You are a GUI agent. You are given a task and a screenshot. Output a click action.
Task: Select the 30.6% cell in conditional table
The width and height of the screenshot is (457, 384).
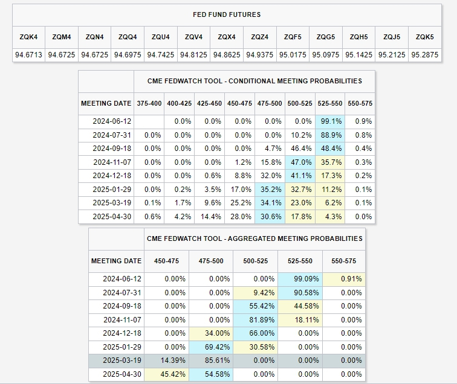click(x=270, y=217)
